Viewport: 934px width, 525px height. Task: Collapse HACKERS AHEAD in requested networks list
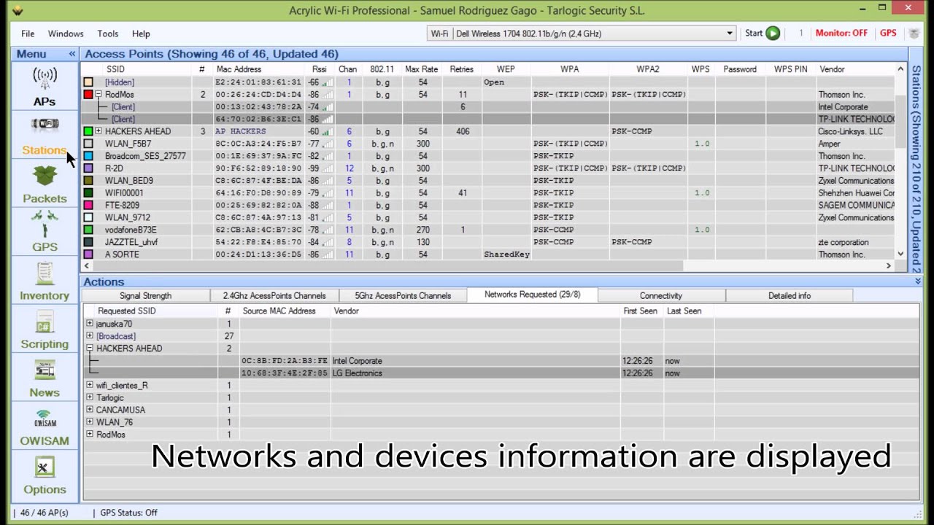point(90,349)
